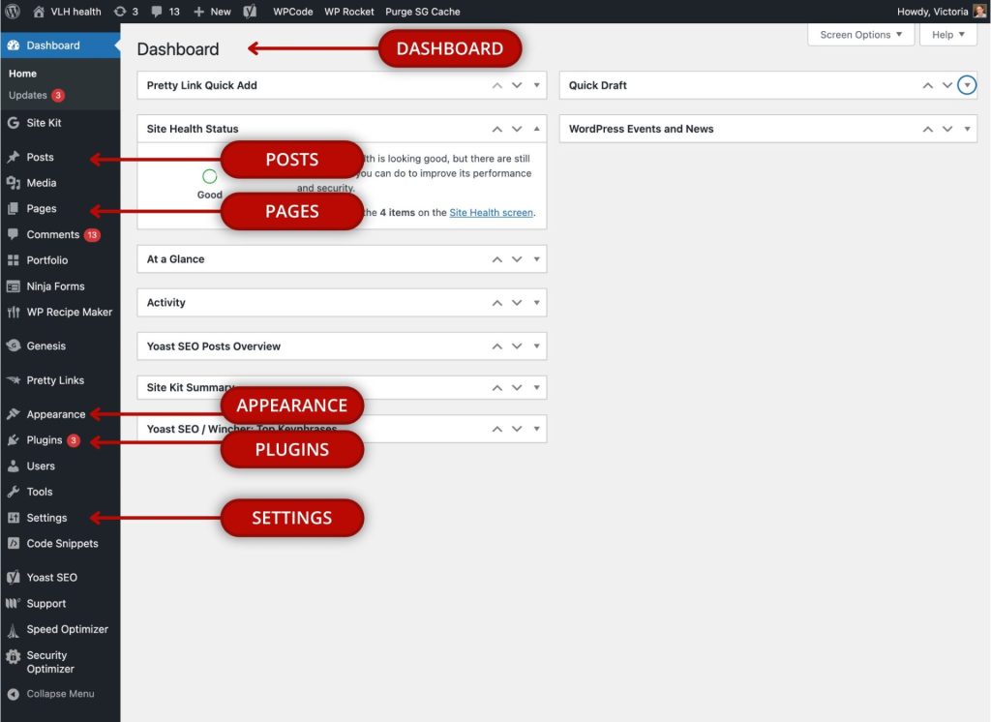Toggle the Pretty Link Quick Add panel
The image size is (991, 722).
click(x=536, y=85)
